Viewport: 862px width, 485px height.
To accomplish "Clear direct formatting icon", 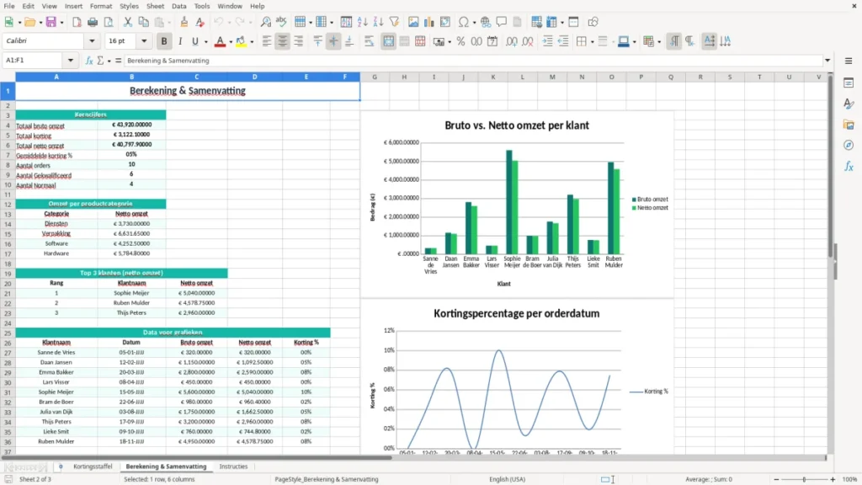I will (x=200, y=22).
